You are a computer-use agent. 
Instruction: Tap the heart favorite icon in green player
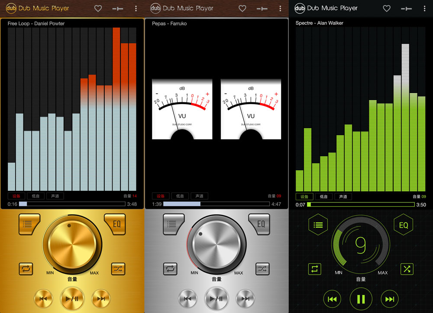(387, 9)
